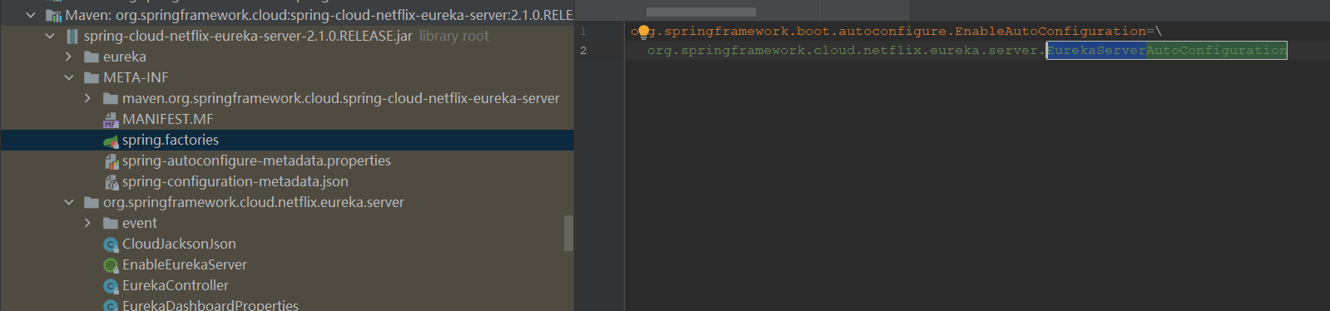Click line number 2 in gutter
The width and height of the screenshot is (1330, 311).
tap(583, 51)
